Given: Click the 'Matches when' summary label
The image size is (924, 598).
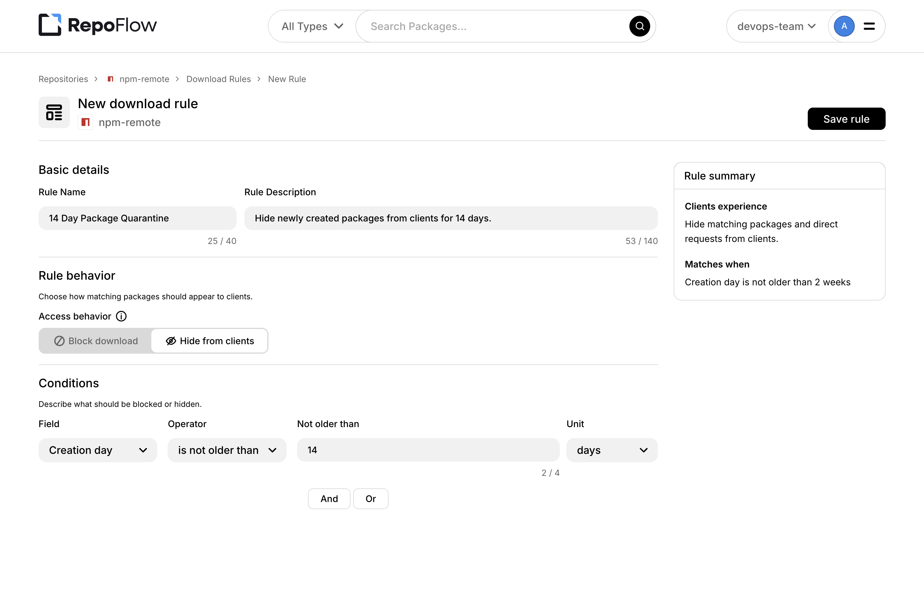Looking at the screenshot, I should point(717,264).
